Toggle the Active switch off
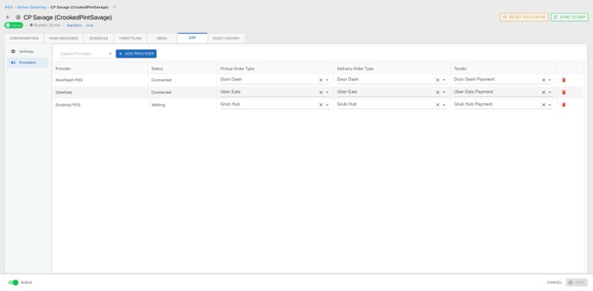 13,282
